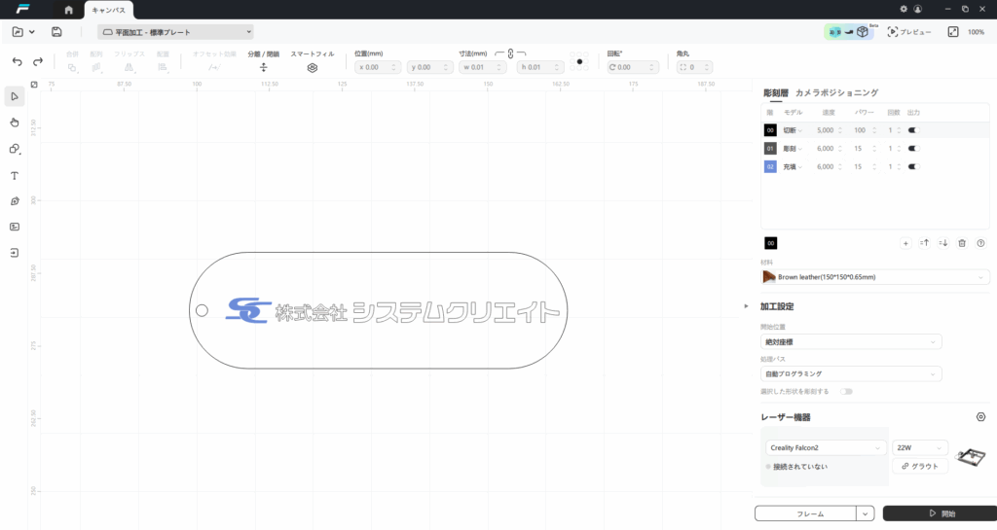Change mode dropdown for 切断 layer
Image resolution: width=997 pixels, height=530 pixels.
tap(793, 130)
